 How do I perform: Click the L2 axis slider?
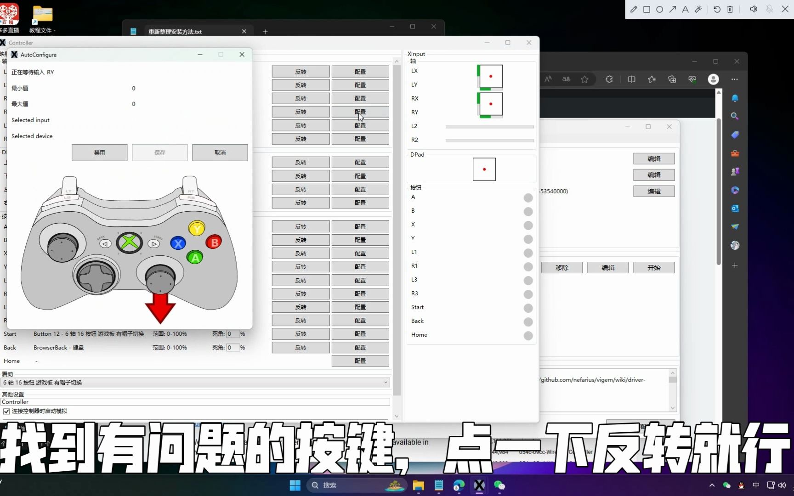click(x=489, y=127)
